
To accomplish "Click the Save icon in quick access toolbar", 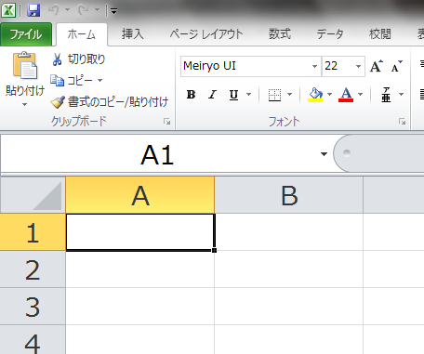I will point(33,10).
